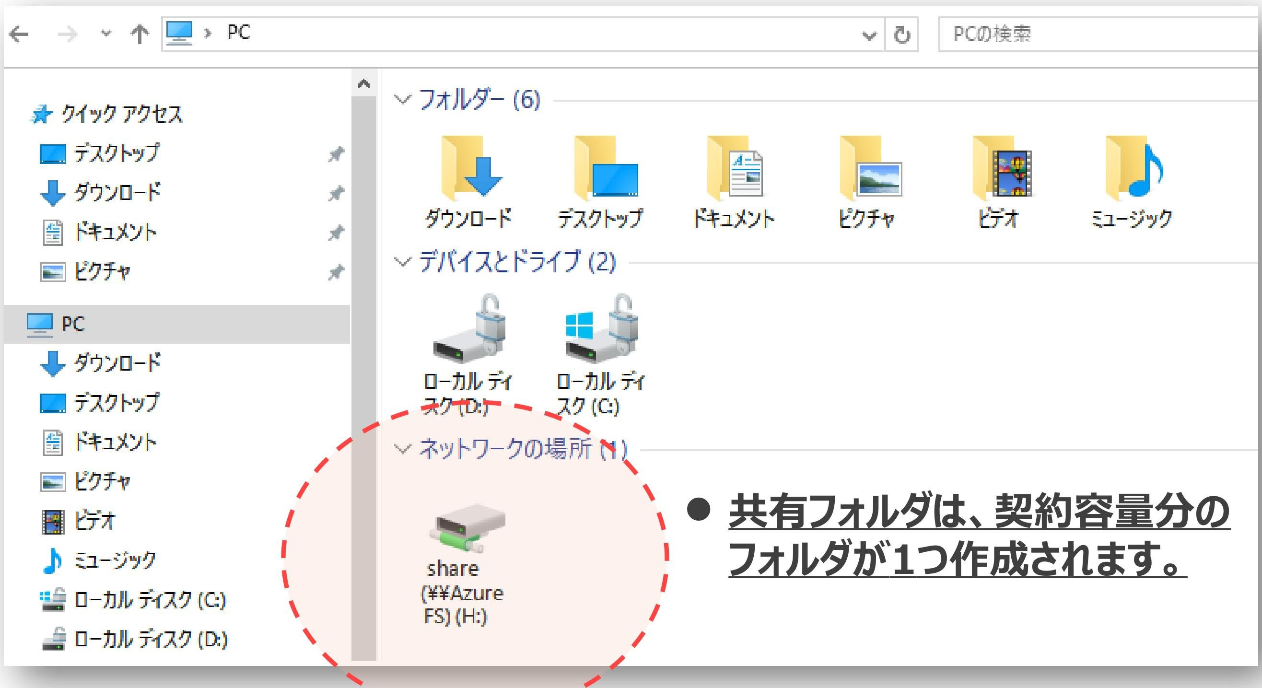Open the Downloads folder icon in the main pane

[470, 169]
